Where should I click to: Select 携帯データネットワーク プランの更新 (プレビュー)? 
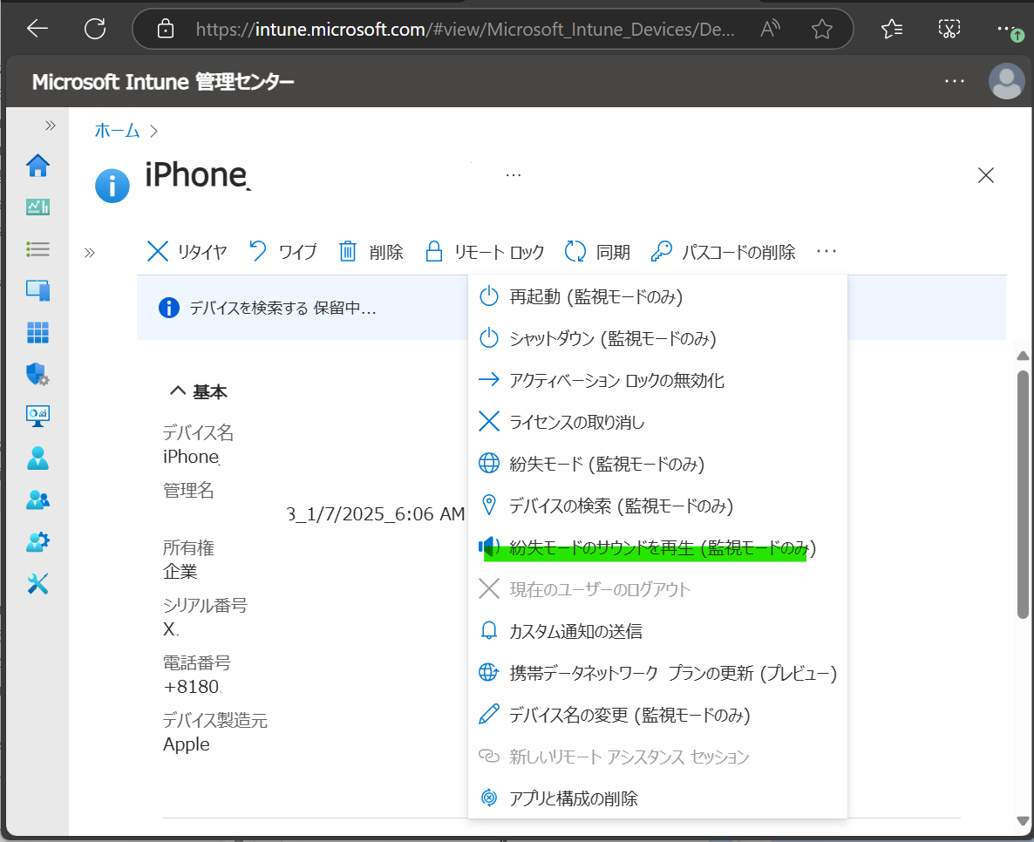(x=657, y=673)
